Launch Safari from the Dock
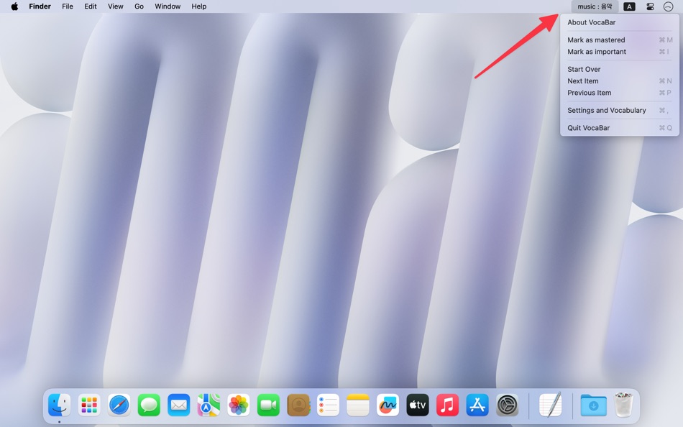This screenshot has width=683, height=427. pos(119,405)
